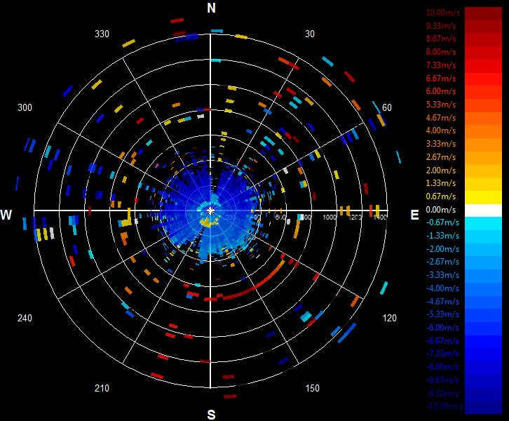Click the 7.33m/s legend label
The height and width of the screenshot is (421, 509).
click(x=441, y=65)
